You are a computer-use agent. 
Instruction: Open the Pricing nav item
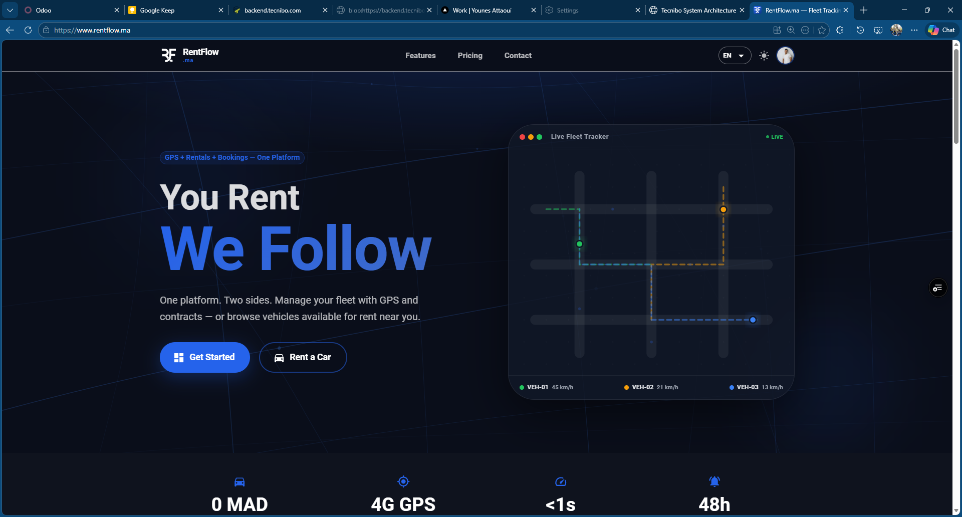coord(470,56)
